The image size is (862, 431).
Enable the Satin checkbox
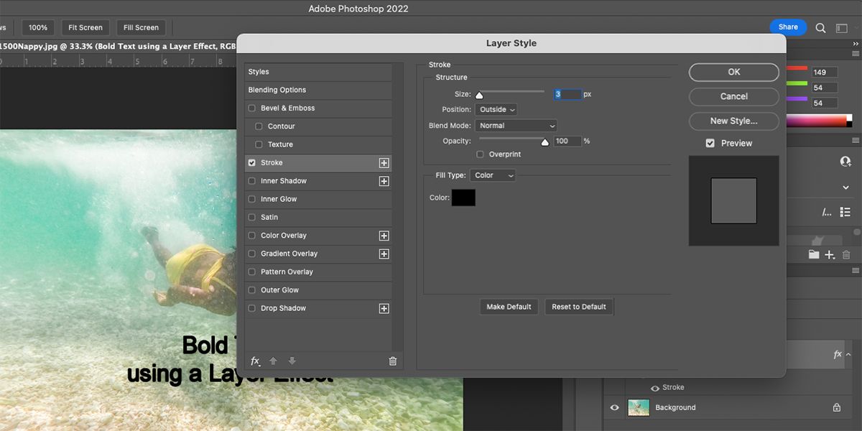click(251, 217)
